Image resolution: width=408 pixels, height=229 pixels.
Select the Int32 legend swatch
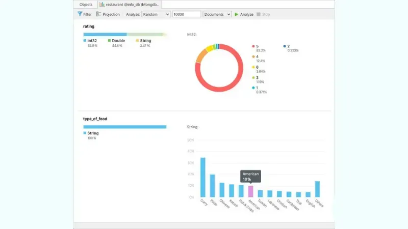[x=85, y=41]
